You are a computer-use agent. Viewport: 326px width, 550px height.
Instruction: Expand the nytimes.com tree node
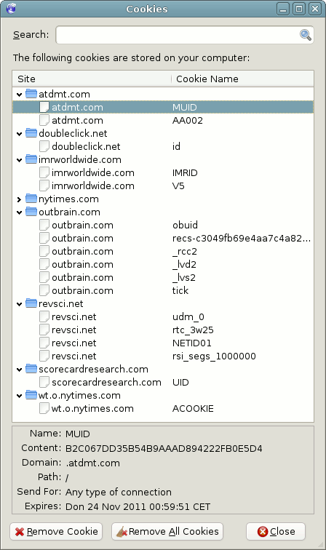(x=20, y=199)
